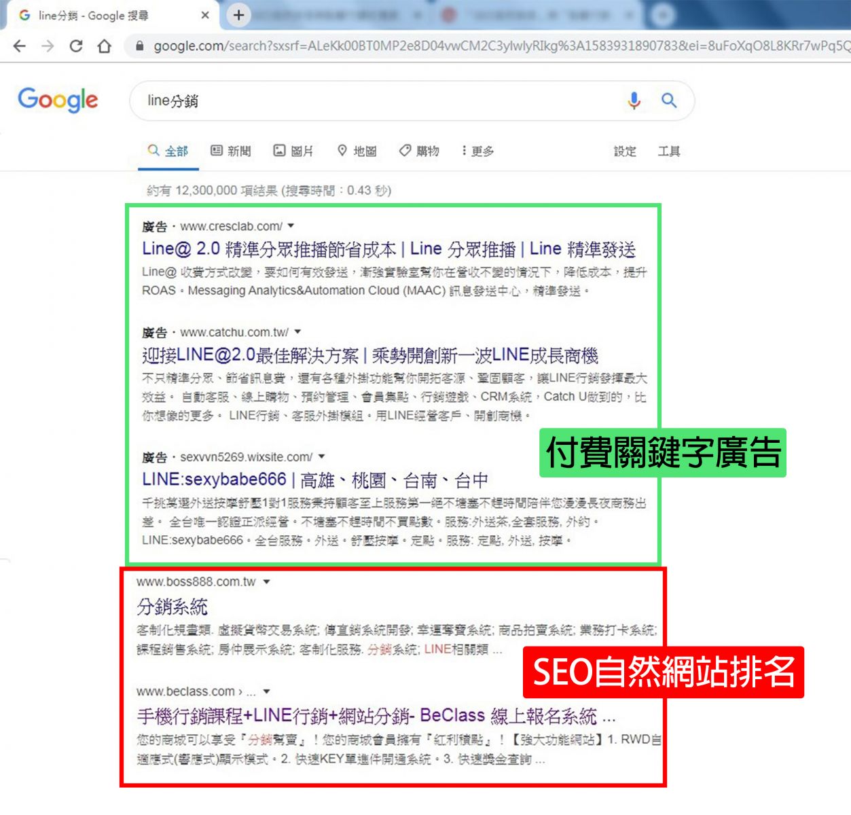Select the 全部 results tab
Screen dimensions: 851x815
click(x=168, y=151)
